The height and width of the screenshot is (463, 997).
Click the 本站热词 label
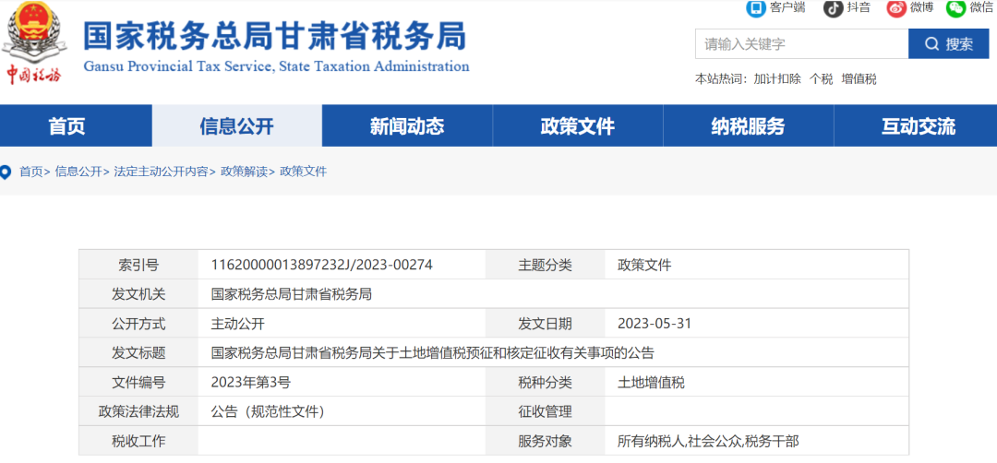point(722,79)
